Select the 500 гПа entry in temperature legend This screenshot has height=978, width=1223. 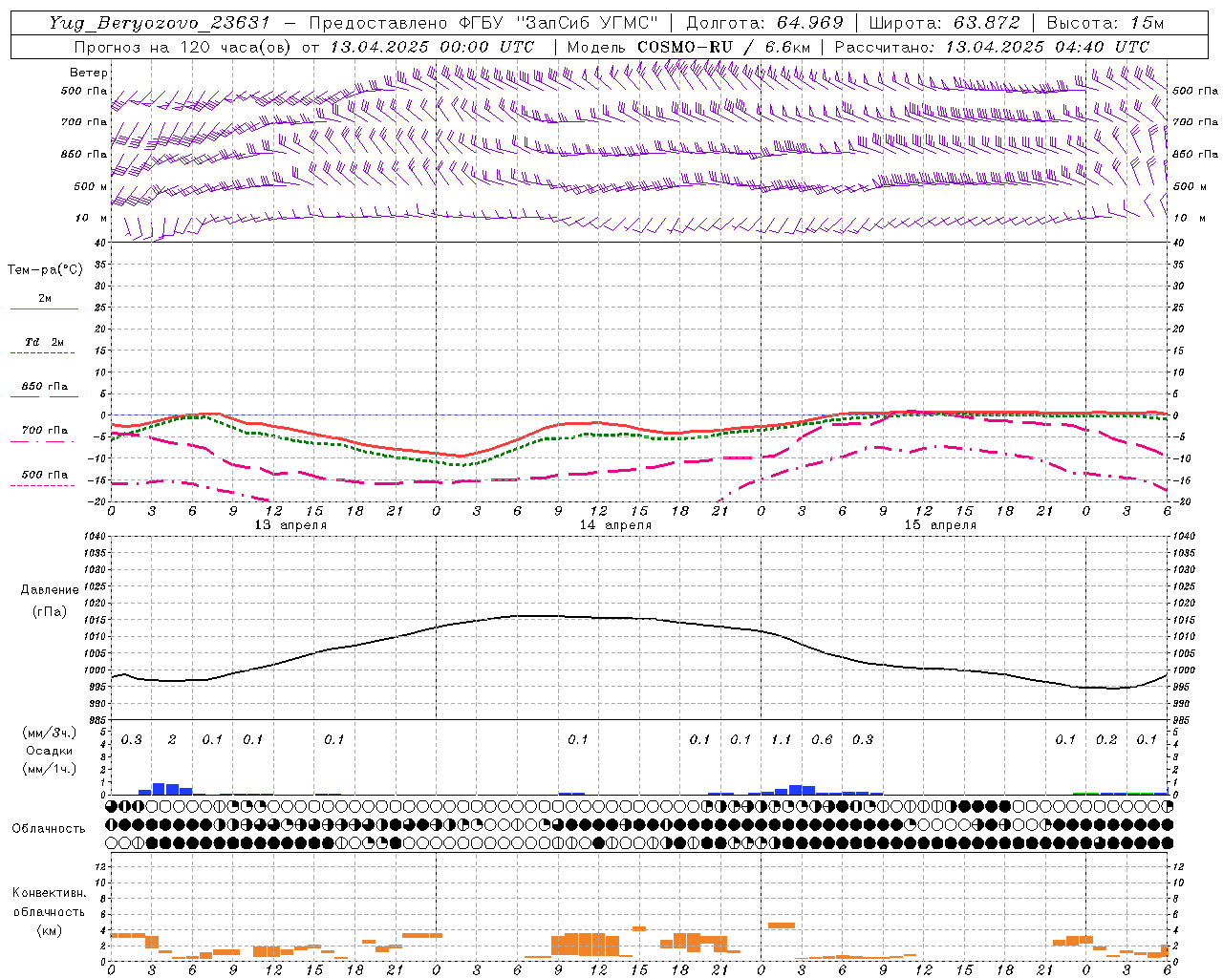[x=45, y=475]
